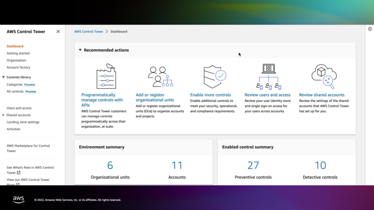Click the users and access diagram icon
This screenshot has width=374, height=210.
pos(268,77)
